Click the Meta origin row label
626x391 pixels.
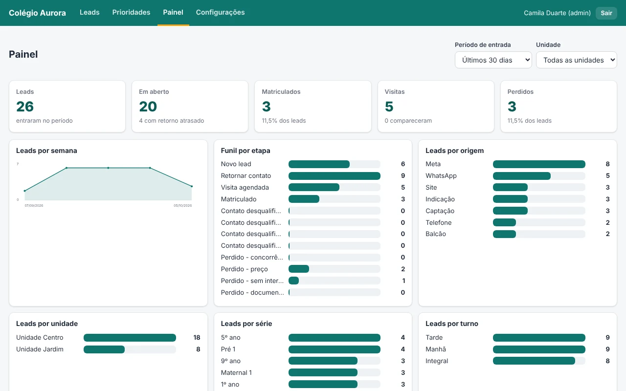pyautogui.click(x=433, y=164)
